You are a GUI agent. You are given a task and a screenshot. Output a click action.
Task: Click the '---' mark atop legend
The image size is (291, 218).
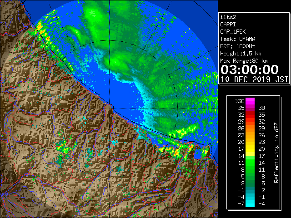(260, 101)
